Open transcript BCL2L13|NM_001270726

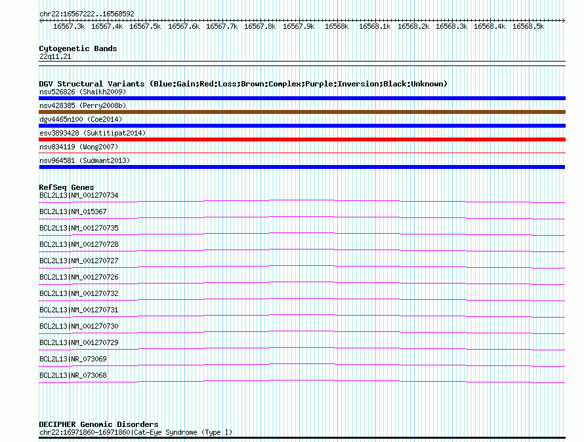pyautogui.click(x=79, y=278)
